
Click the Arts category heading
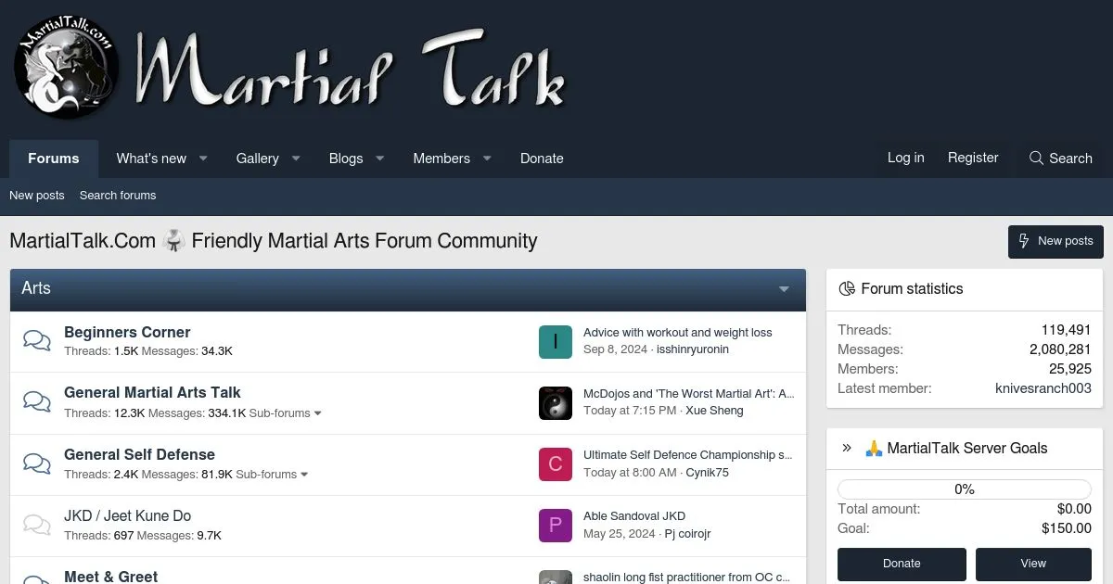pos(36,288)
